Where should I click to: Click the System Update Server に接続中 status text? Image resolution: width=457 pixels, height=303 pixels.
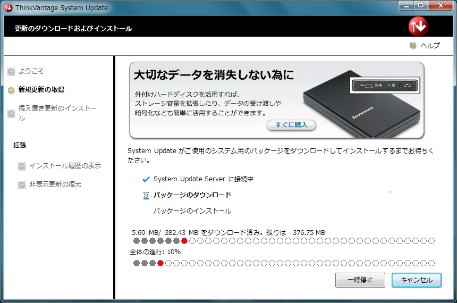[204, 179]
